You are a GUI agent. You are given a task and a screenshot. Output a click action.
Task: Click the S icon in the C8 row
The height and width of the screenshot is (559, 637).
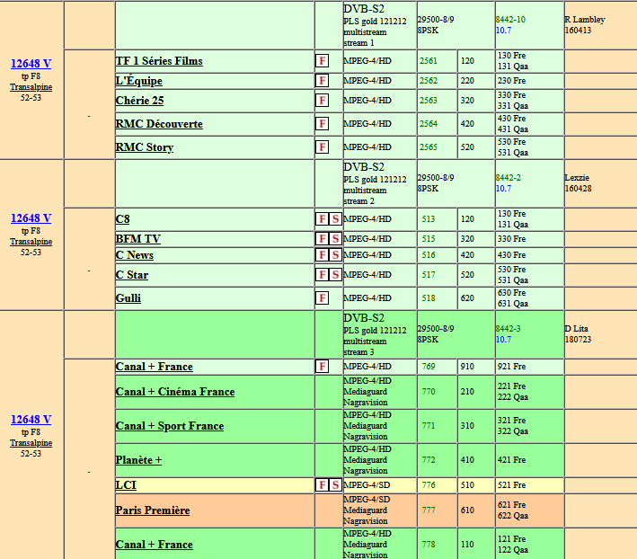[335, 219]
